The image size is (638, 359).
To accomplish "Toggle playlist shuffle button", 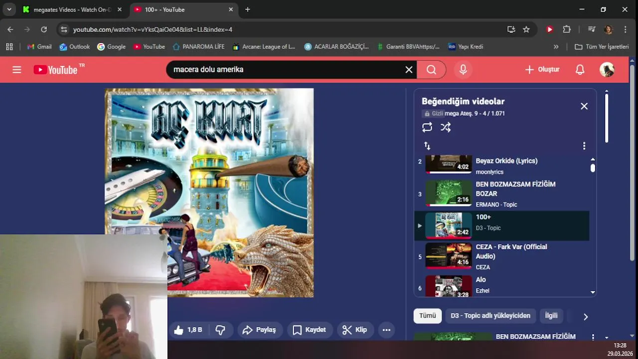I will tap(446, 127).
